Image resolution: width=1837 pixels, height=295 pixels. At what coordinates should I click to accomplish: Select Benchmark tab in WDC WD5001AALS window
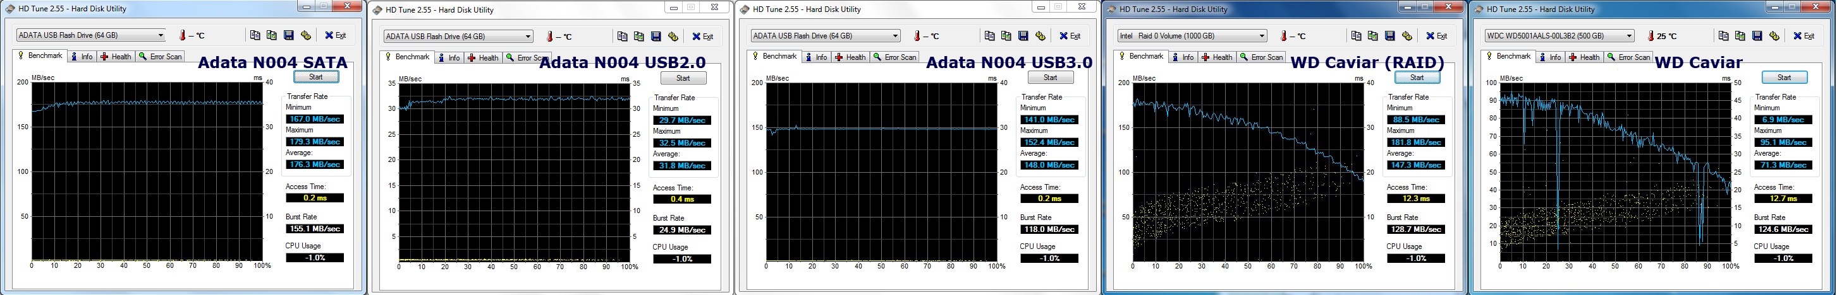[1508, 56]
